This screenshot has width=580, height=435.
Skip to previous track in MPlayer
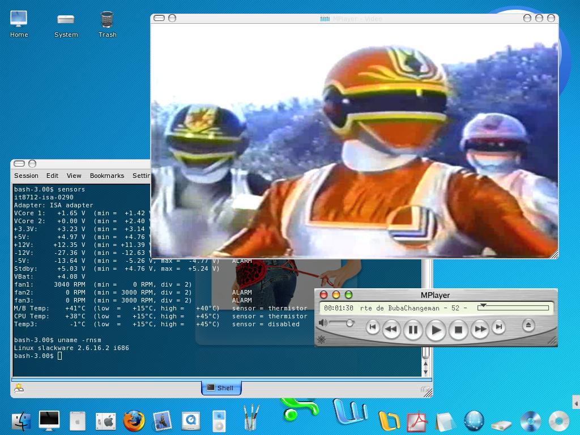(x=373, y=327)
